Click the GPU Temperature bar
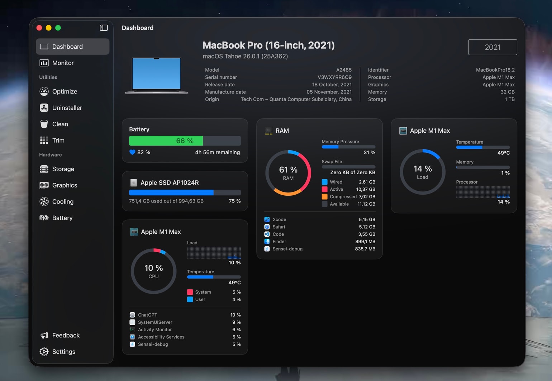The image size is (552, 381). (483, 147)
